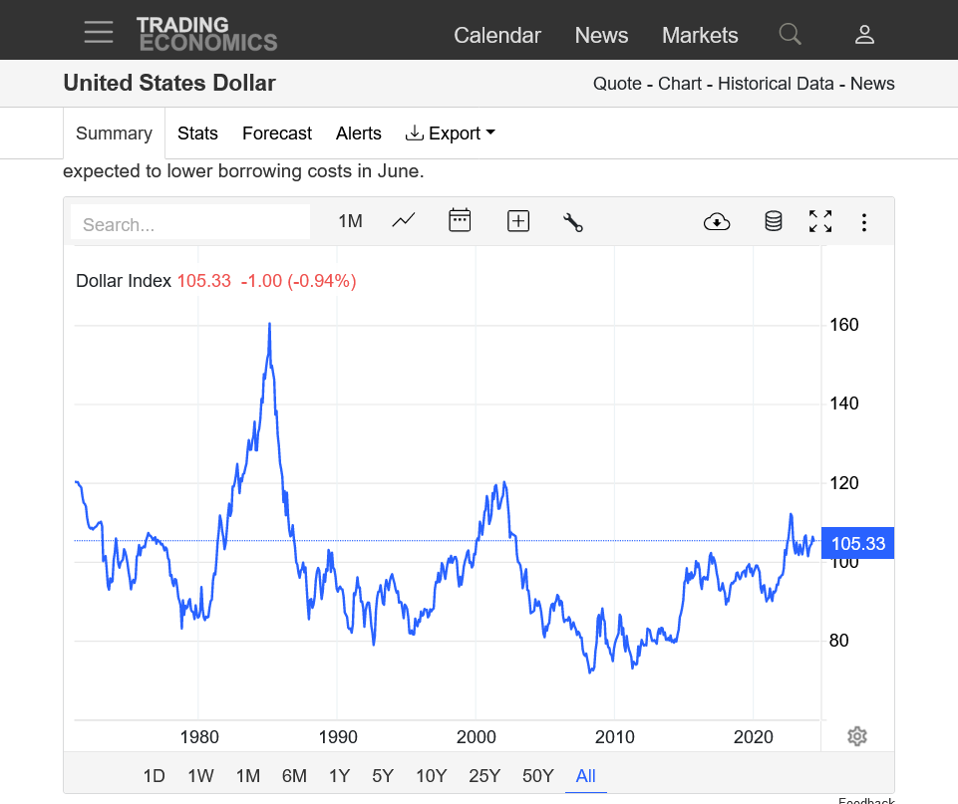
Task: Open the database data icon
Action: (773, 221)
